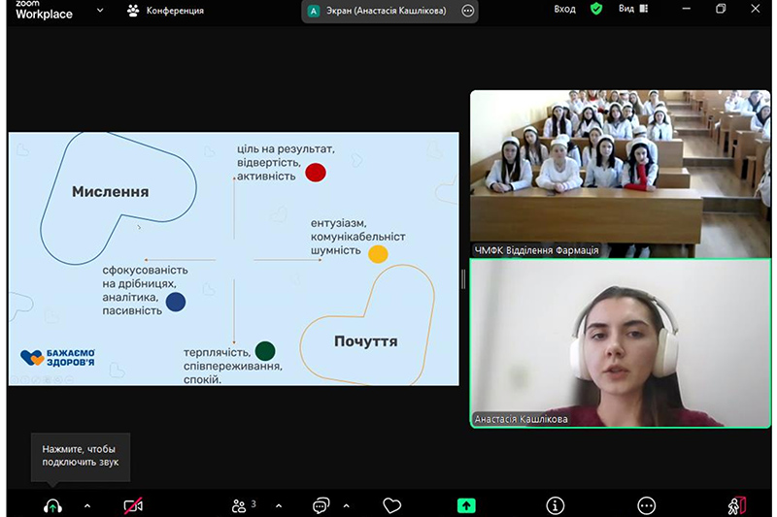Open the meeting info icon
This screenshot has width=777, height=517.
click(556, 505)
